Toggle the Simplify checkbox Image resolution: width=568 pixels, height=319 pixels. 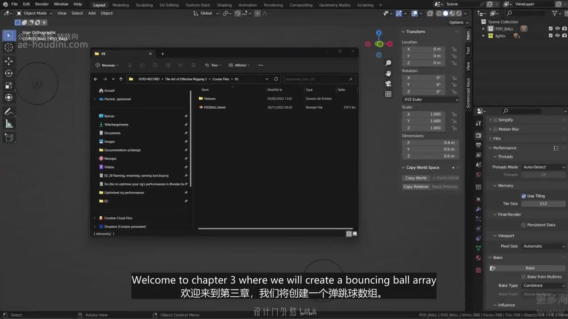tap(495, 120)
